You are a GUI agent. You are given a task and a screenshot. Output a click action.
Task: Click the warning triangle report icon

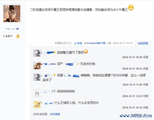(x=75, y=43)
